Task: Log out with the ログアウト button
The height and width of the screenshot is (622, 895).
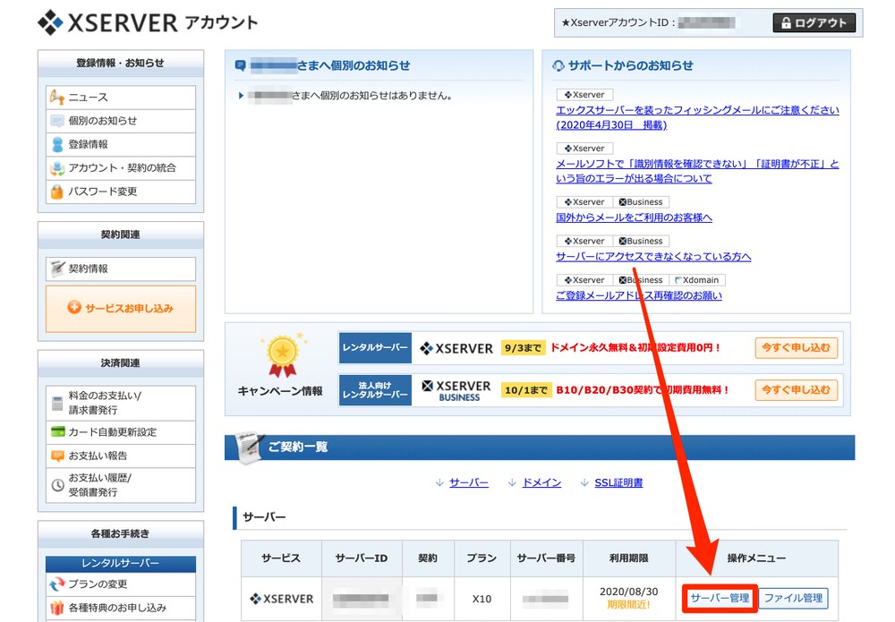Action: click(814, 23)
